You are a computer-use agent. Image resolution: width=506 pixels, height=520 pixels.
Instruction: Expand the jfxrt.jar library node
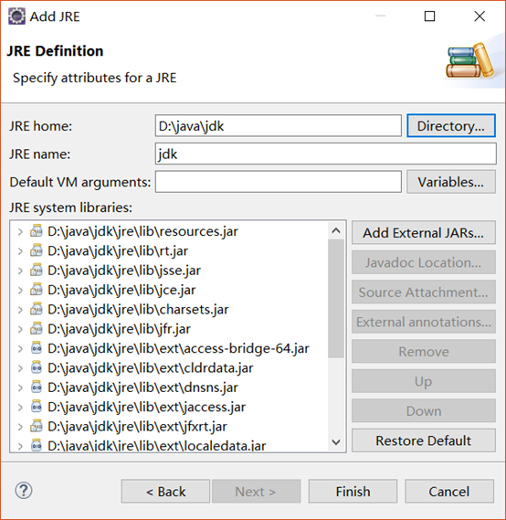point(20,427)
